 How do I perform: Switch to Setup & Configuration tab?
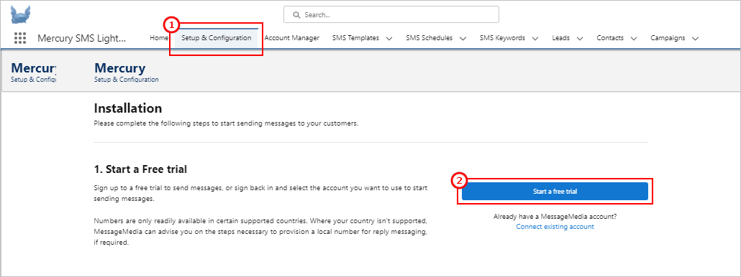[x=217, y=38]
